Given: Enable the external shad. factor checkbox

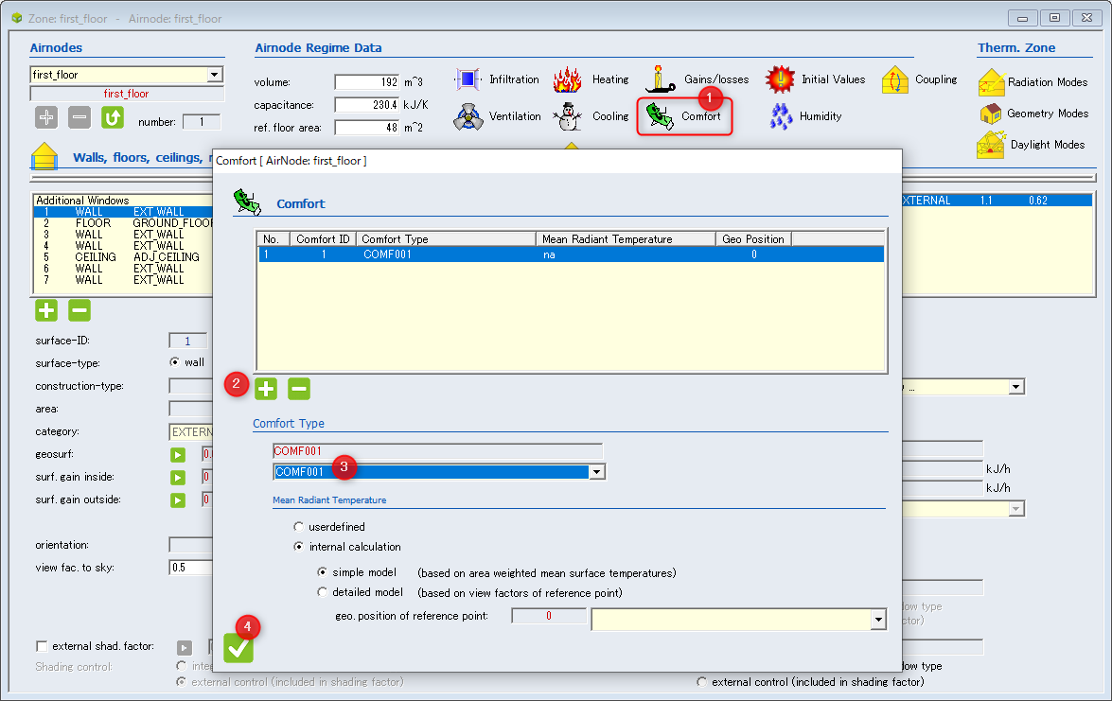Looking at the screenshot, I should click(x=42, y=646).
